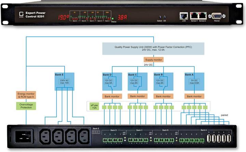Click the 12V/24V LEDs beside Bank B terminals

tap(177, 139)
